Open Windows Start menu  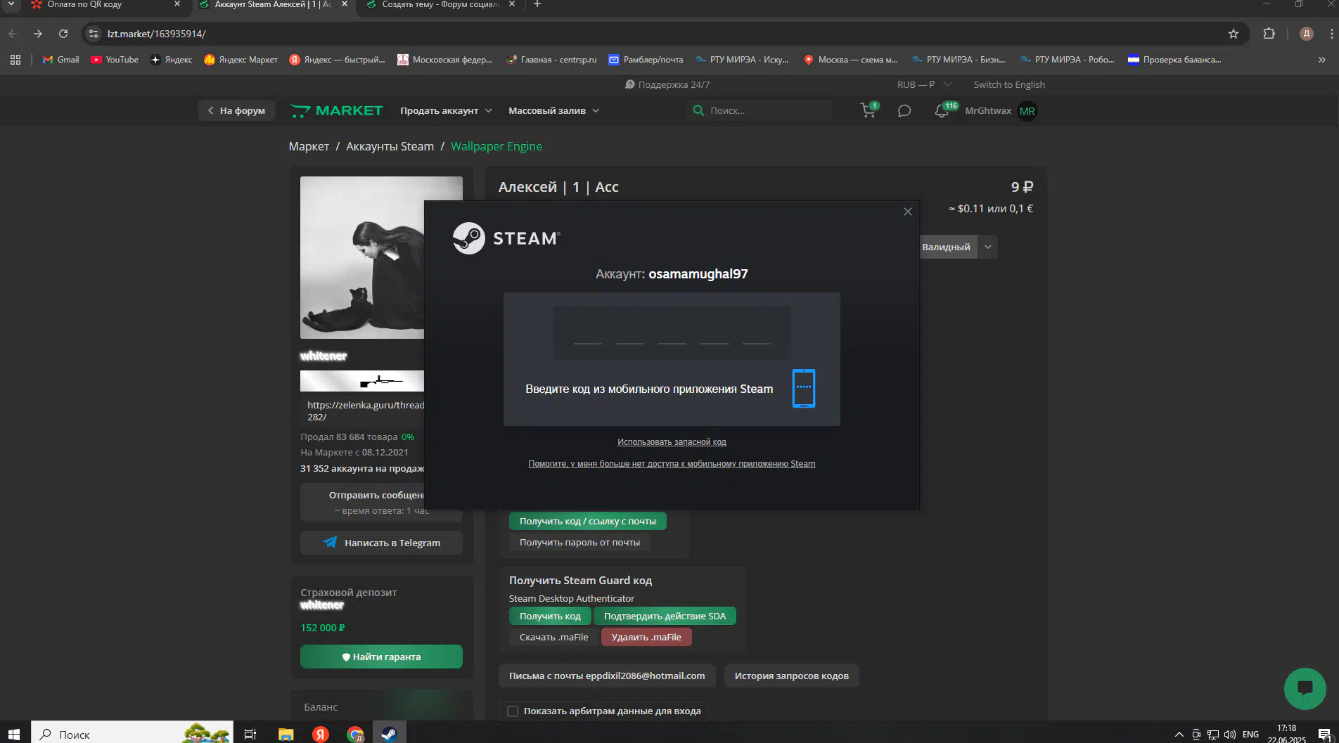point(15,734)
